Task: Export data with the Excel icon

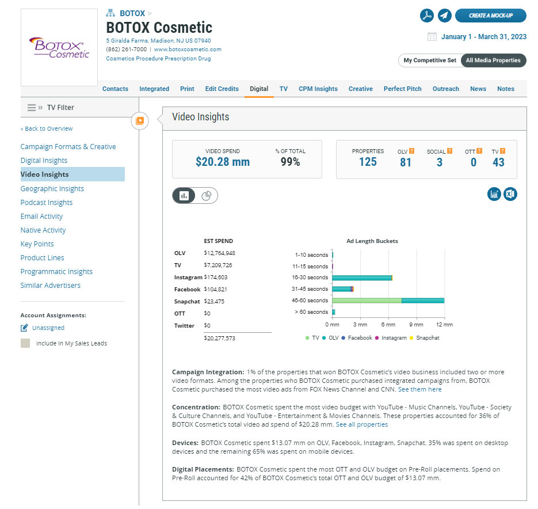Action: point(510,194)
